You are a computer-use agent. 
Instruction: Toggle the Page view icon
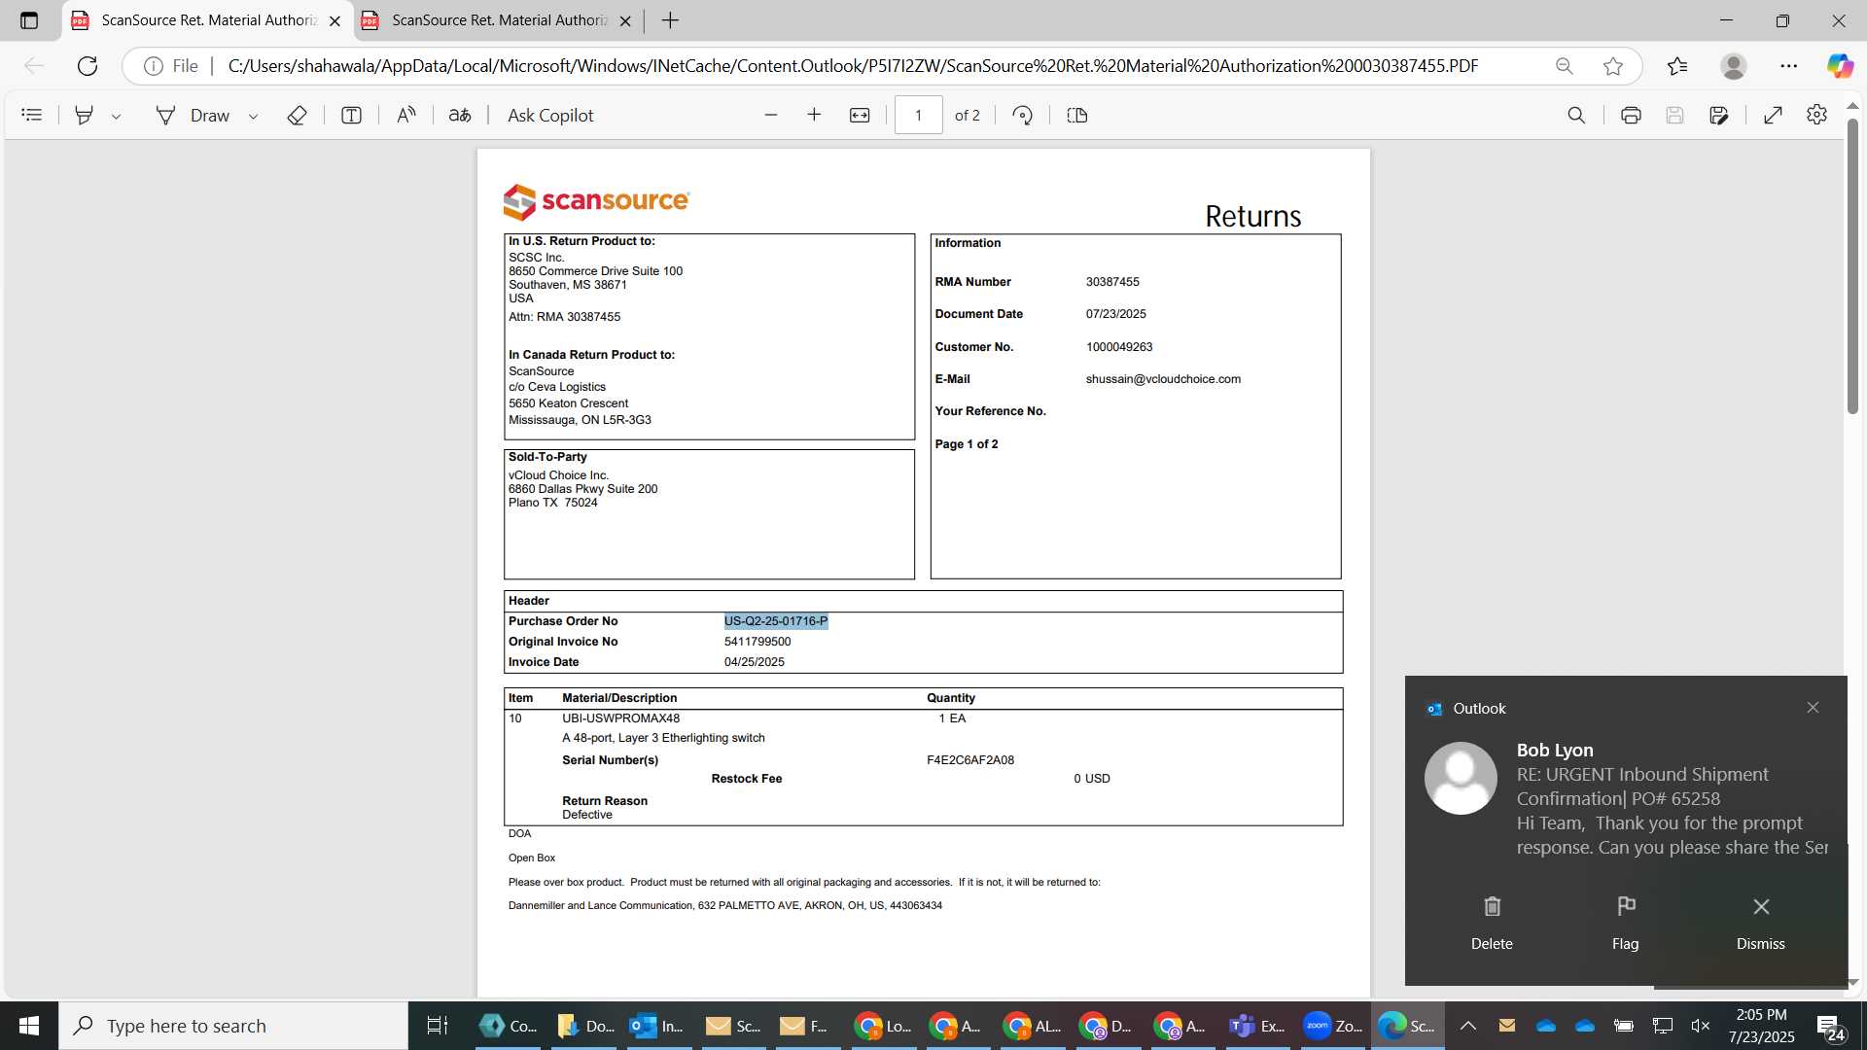pos(1077,116)
